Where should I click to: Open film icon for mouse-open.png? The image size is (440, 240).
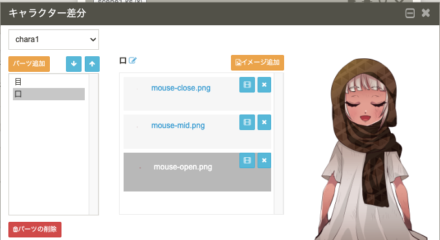247,160
